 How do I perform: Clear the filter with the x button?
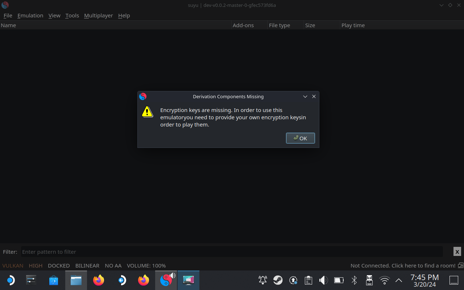[457, 252]
